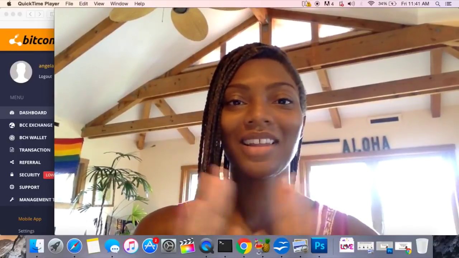Click the wrench icon beside Management

(12, 200)
